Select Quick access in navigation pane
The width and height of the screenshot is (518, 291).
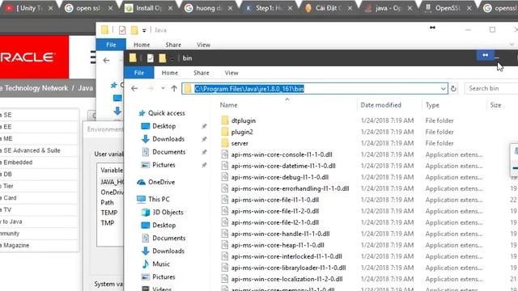(166, 113)
